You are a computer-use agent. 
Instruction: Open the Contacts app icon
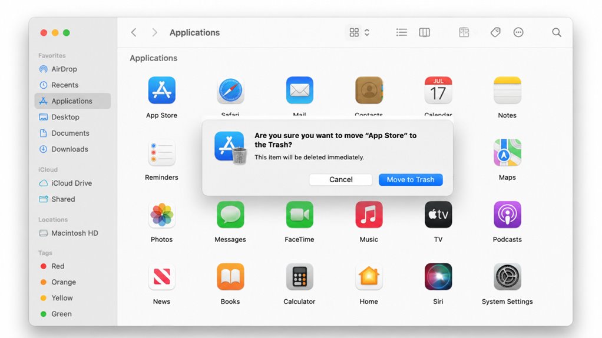369,91
